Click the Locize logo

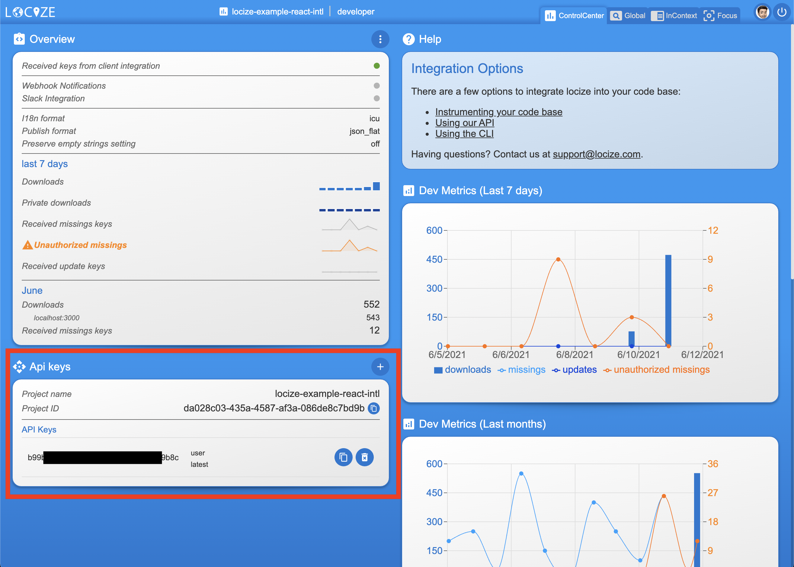(x=31, y=12)
